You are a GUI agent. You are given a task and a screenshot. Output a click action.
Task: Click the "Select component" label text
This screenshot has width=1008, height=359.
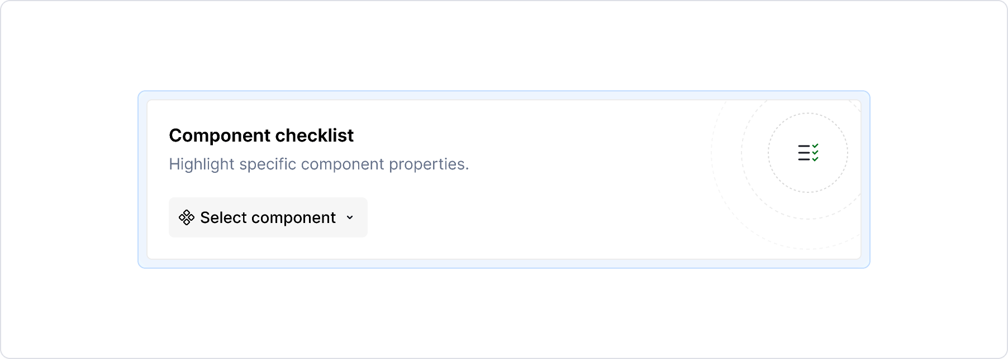(x=268, y=217)
